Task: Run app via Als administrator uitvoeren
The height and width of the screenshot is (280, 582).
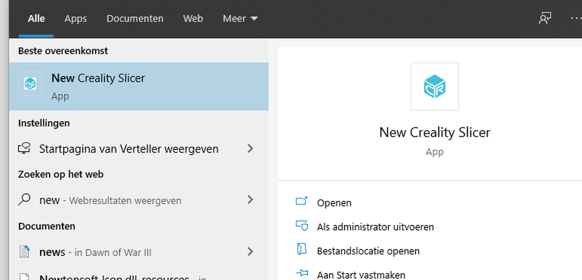Action: pos(375,227)
